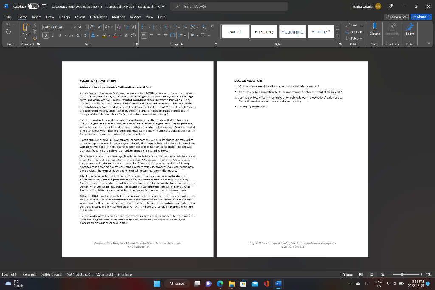The image size is (435, 290).
Task: Click the Sort icon in Paragraph group
Action: (205, 27)
